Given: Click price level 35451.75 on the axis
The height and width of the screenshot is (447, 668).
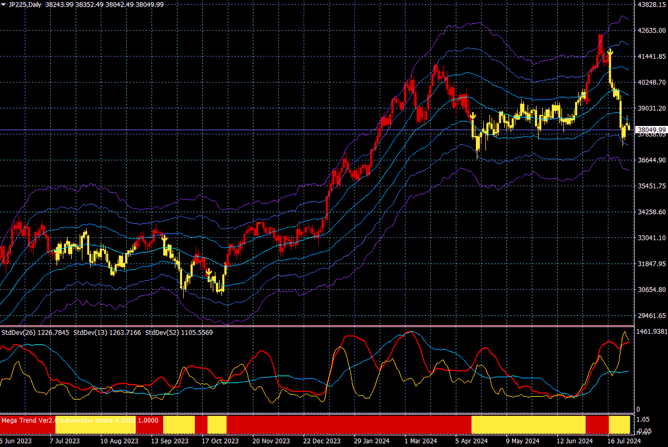Looking at the screenshot, I should coord(651,186).
